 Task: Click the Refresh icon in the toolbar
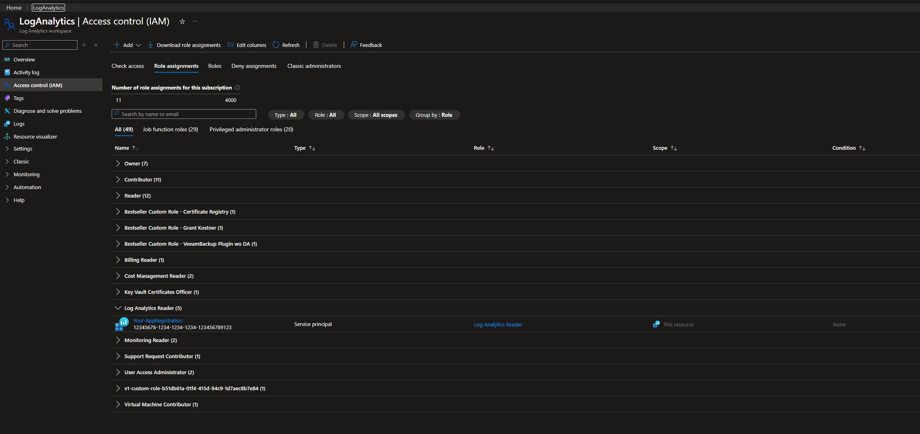point(276,45)
